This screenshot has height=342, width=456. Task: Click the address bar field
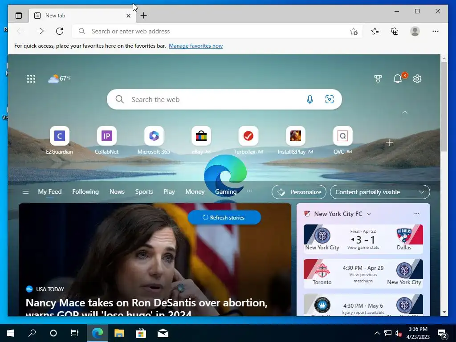(x=217, y=31)
